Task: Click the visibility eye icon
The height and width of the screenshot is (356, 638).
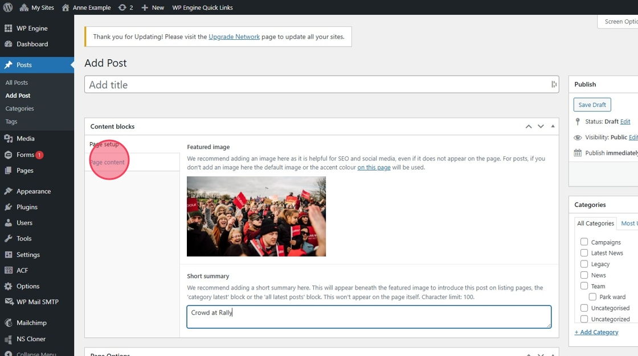Action: point(578,138)
